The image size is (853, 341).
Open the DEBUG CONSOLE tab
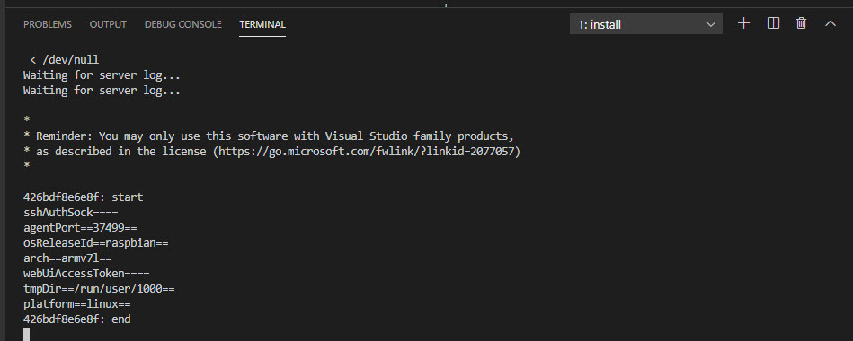pos(182,24)
